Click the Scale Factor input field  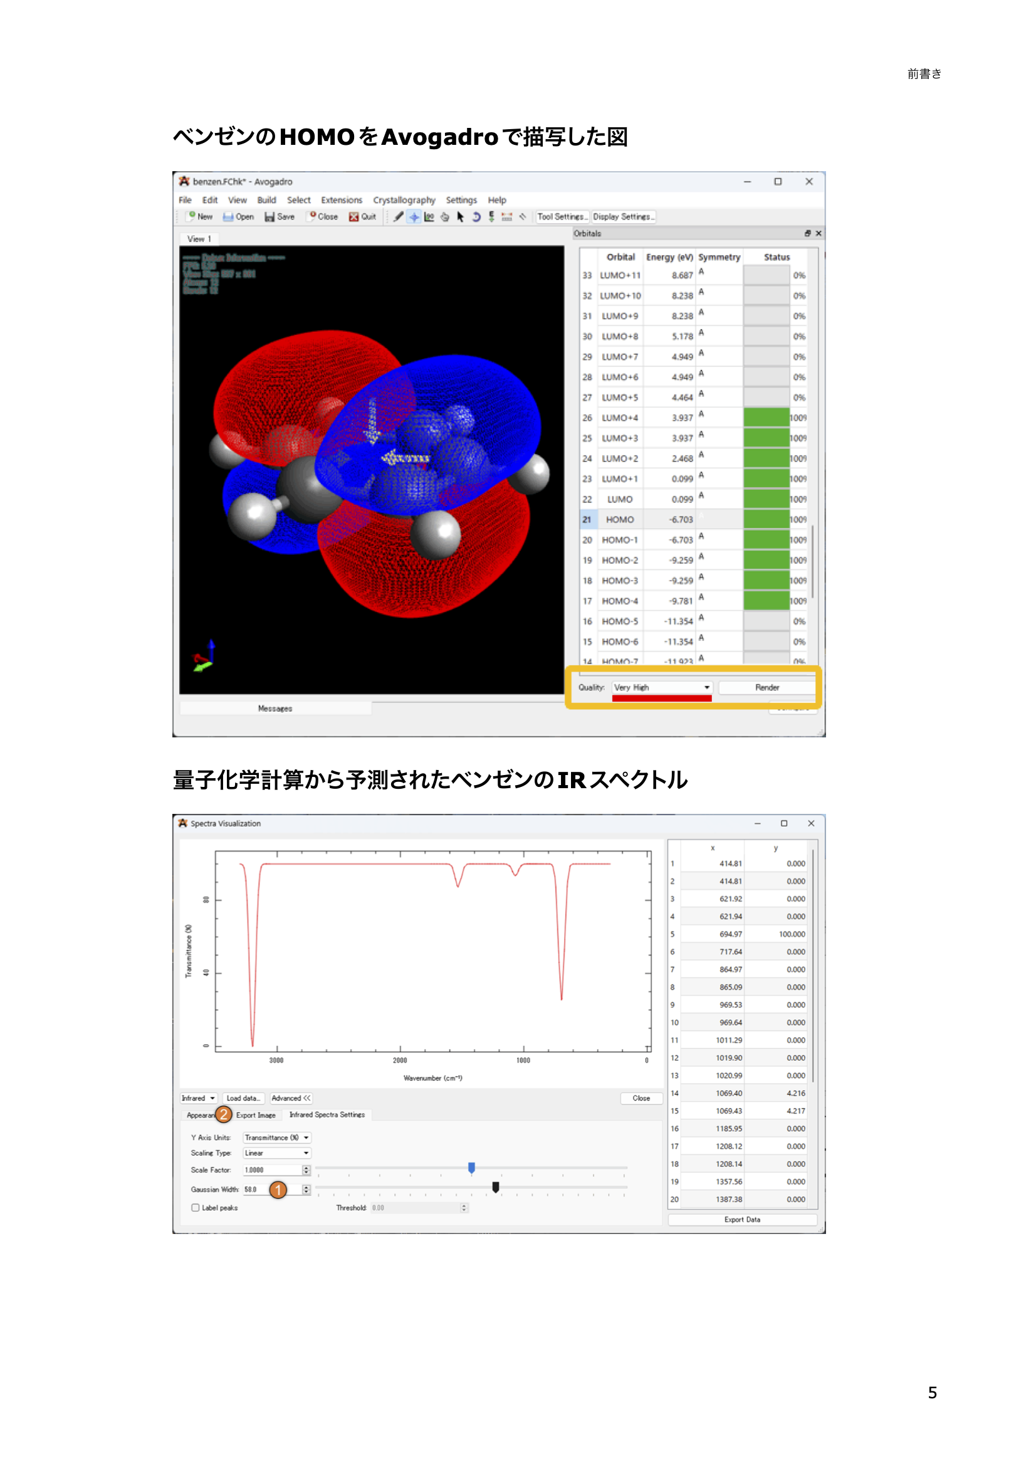[x=272, y=1171]
